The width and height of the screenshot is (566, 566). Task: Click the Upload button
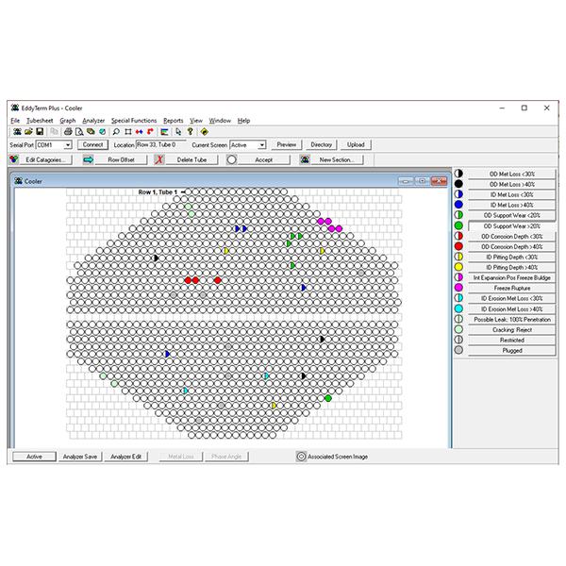pyautogui.click(x=356, y=144)
